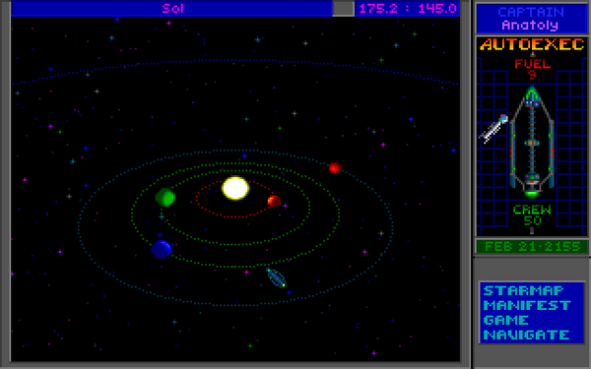Click the yellow Sun at the center
This screenshot has height=369, width=591.
[x=235, y=188]
